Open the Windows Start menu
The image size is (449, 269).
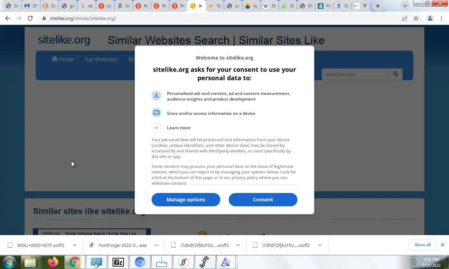coord(9,262)
